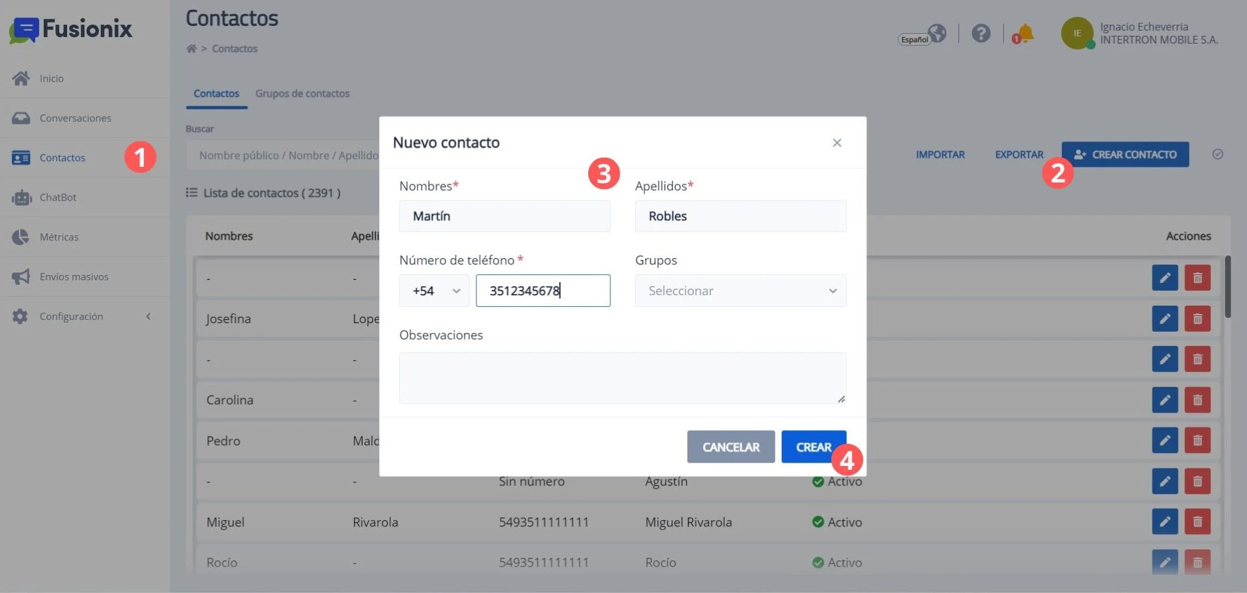Viewport: 1247px width, 593px height.
Task: Click the CREAR button
Action: coord(813,447)
